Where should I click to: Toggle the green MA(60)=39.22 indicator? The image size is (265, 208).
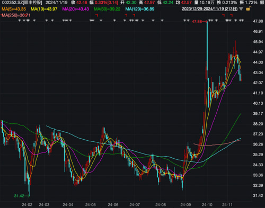[107, 9]
